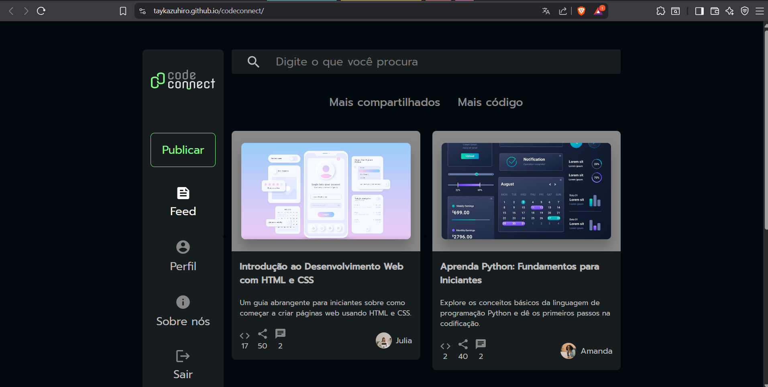Open the Brave Rewards triangle icon
This screenshot has height=387, width=768.
[x=598, y=11]
